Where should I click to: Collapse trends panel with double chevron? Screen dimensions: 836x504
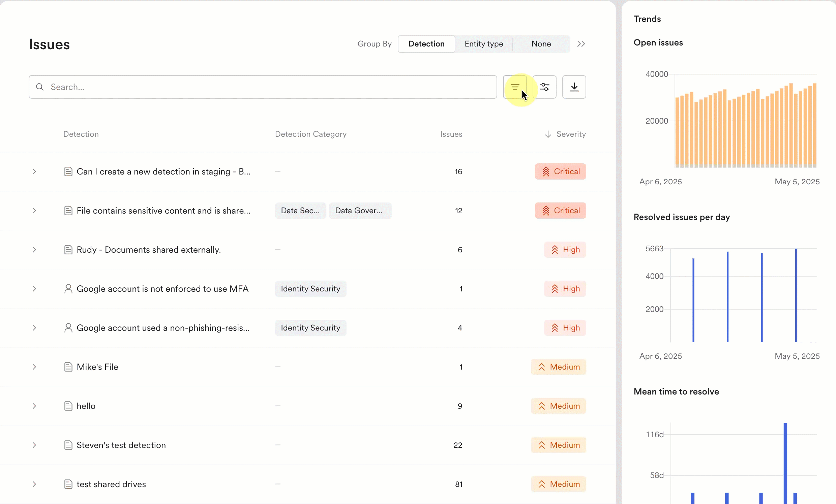coord(581,44)
